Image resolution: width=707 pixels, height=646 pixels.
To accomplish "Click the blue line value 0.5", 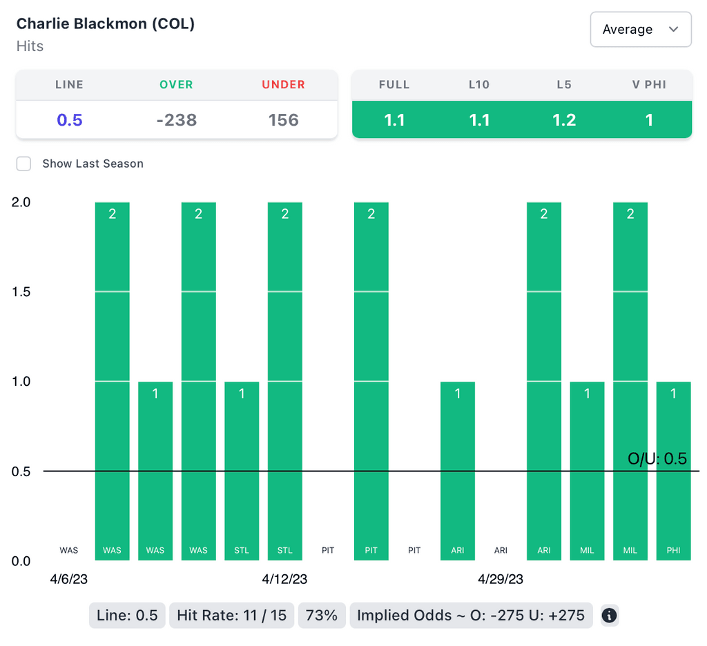I will (70, 120).
